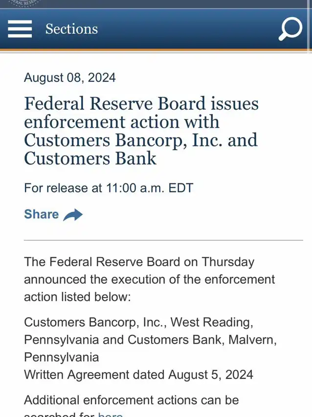Click 'Written Agreement dated August 5, 2024'
The image size is (312, 417).
(138, 375)
